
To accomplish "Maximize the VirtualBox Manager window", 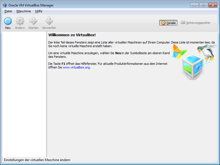I will tap(203, 5).
